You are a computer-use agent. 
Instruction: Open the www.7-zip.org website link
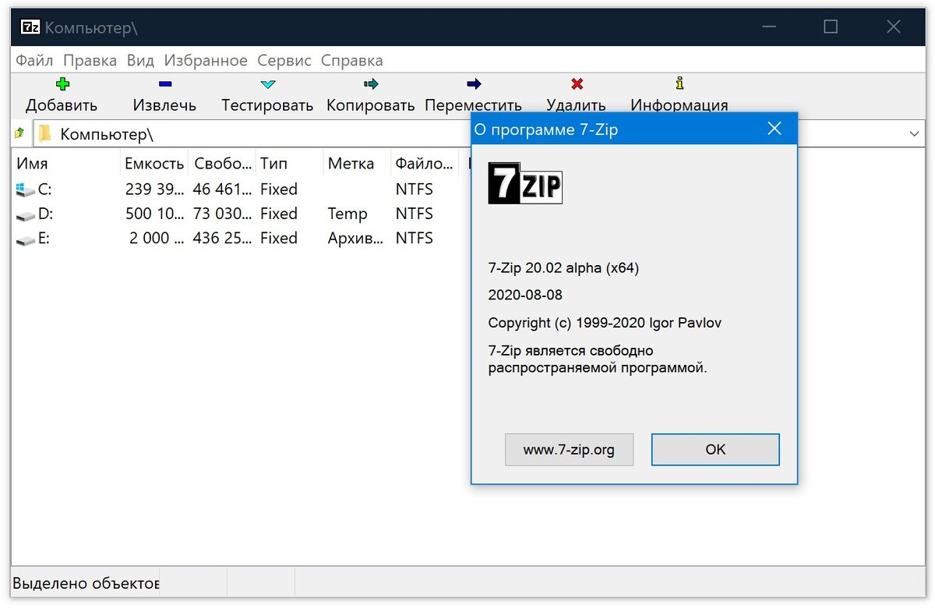[x=569, y=449]
